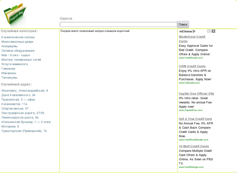Visit www.CreditCardGuide.com ad URL
This screenshot has width=237, height=177.
193,140
